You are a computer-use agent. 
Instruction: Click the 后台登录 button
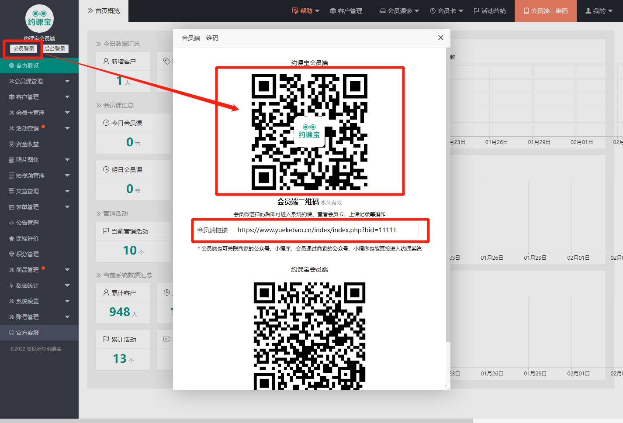tap(55, 49)
